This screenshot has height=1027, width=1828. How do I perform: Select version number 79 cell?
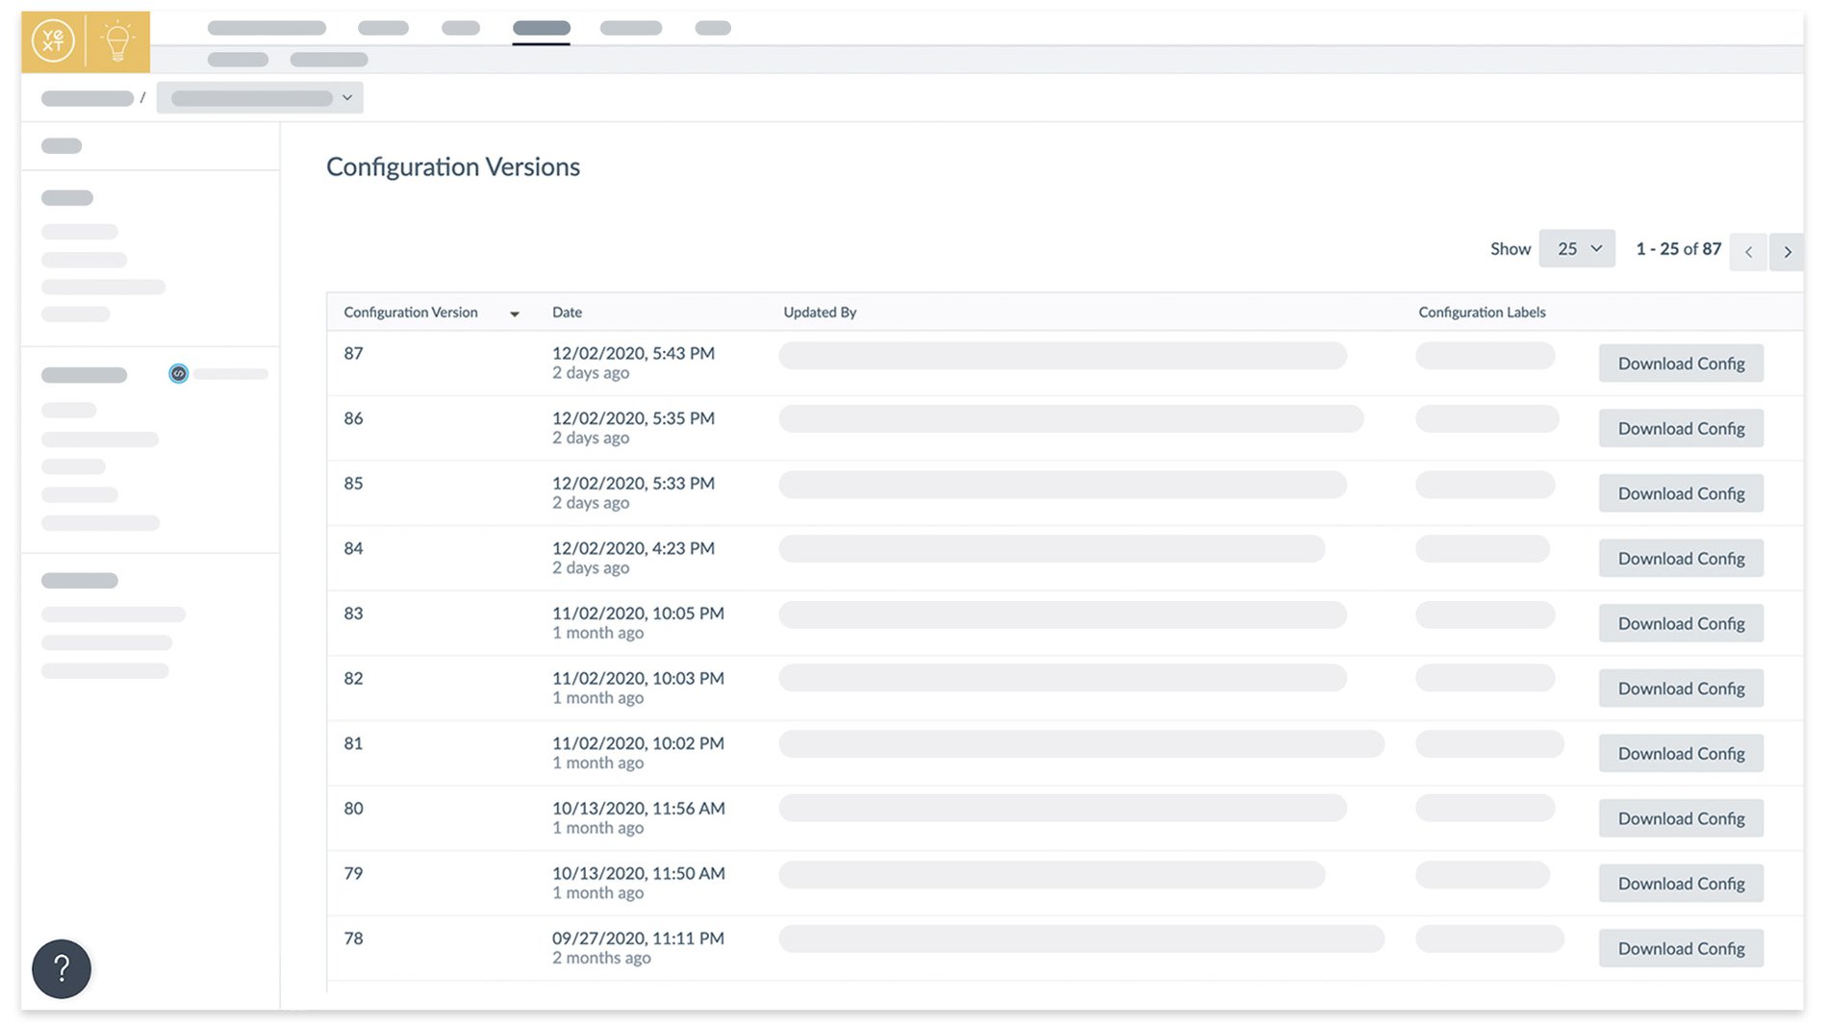pos(353,873)
